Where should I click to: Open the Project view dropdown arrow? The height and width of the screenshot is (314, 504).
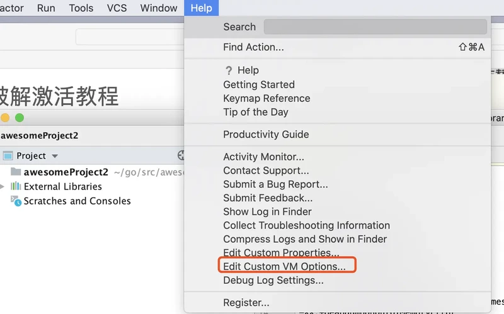55,156
